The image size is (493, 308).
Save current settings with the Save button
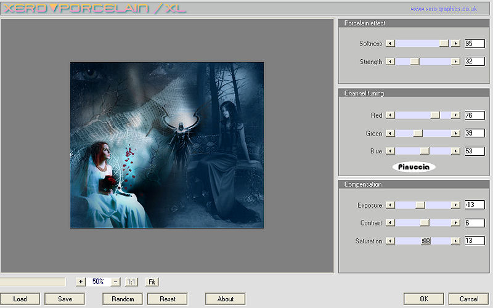pyautogui.click(x=65, y=299)
